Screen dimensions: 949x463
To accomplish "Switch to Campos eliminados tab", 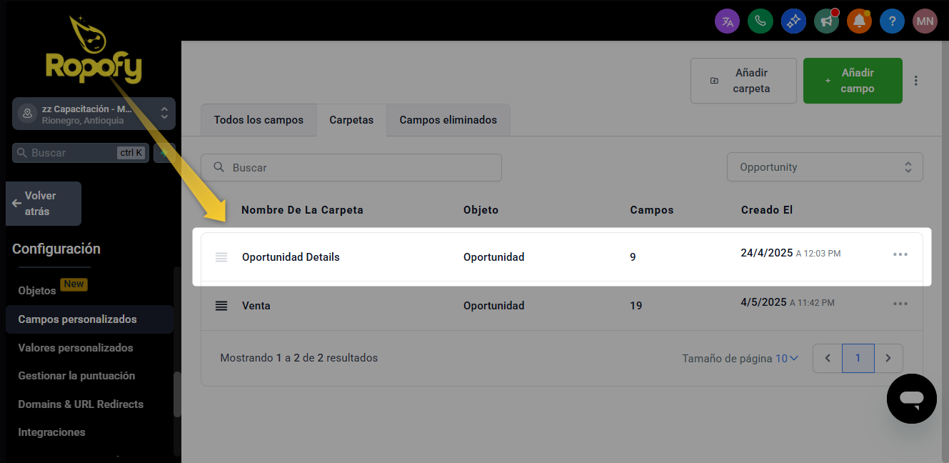I will click(448, 120).
